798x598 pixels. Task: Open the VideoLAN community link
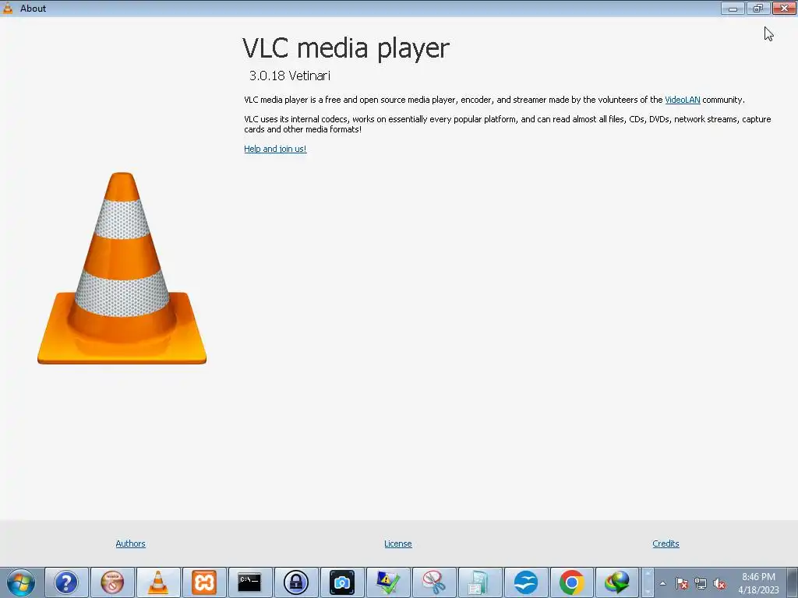pos(682,100)
